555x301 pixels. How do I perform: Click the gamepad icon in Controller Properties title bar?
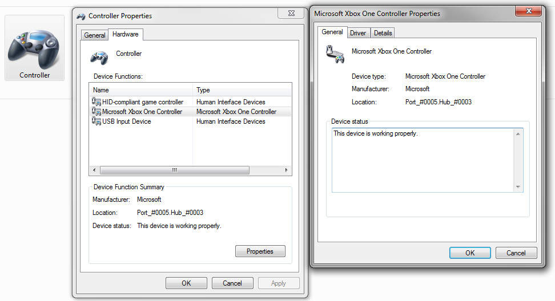81,16
